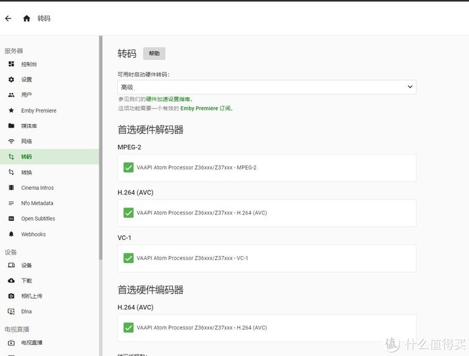
Task: Click the 设置 gear icon
Action: 11,79
